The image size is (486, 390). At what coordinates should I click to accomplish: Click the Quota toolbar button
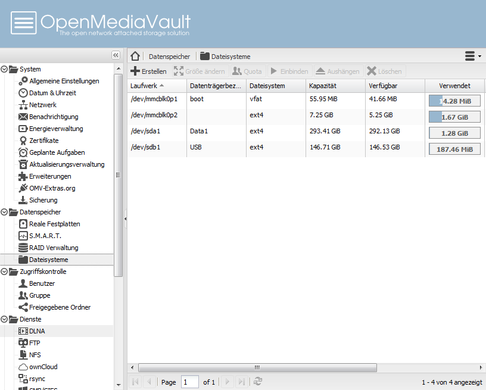[248, 71]
